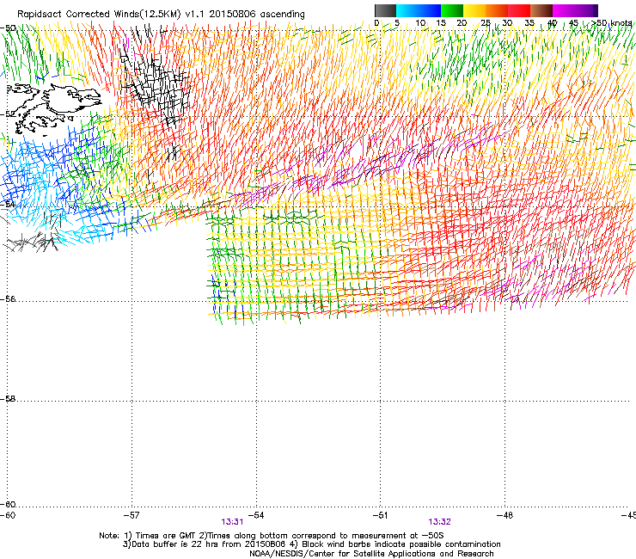Click the orange 25-30 knots legend swatch
636x559 pixels.
click(497, 10)
